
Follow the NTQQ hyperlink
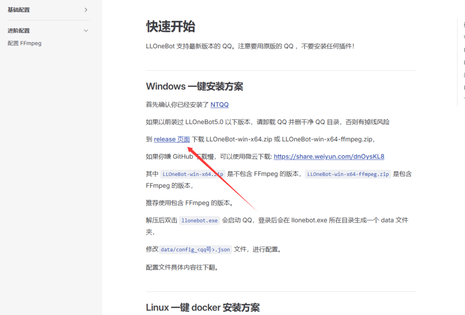pyautogui.click(x=219, y=105)
